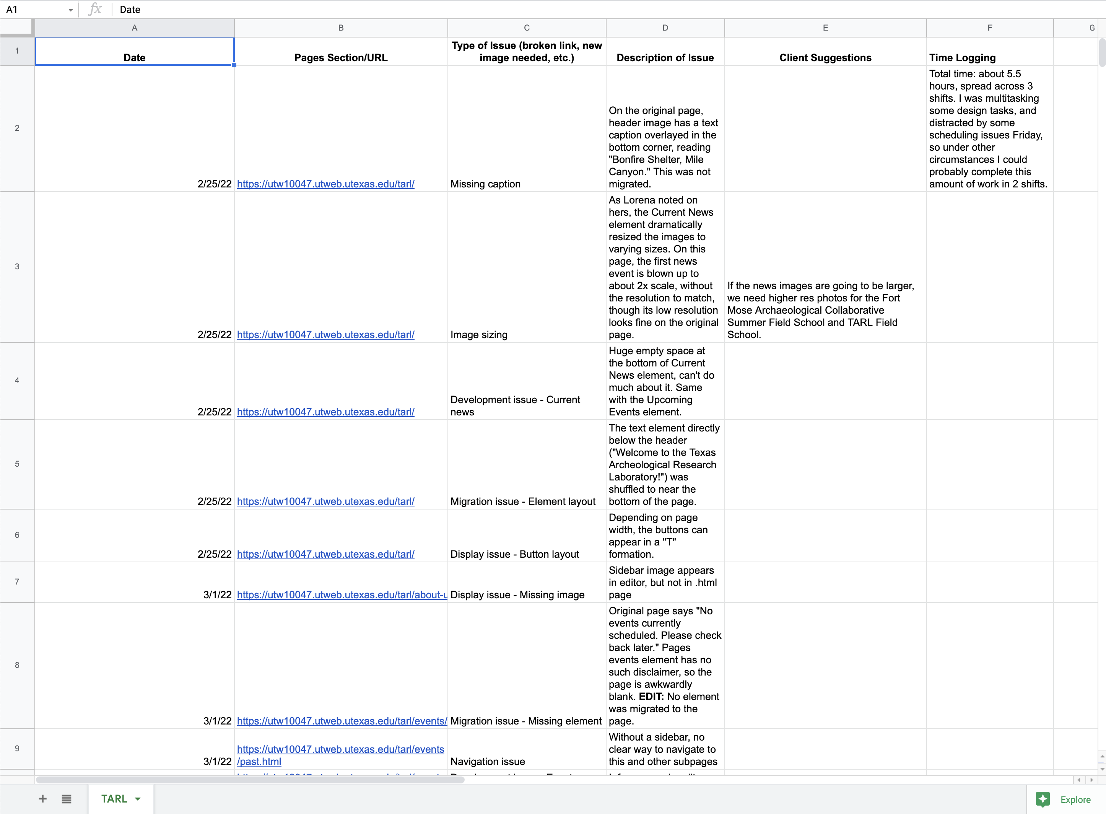
Task: Select row 6 header
Action: pos(17,535)
